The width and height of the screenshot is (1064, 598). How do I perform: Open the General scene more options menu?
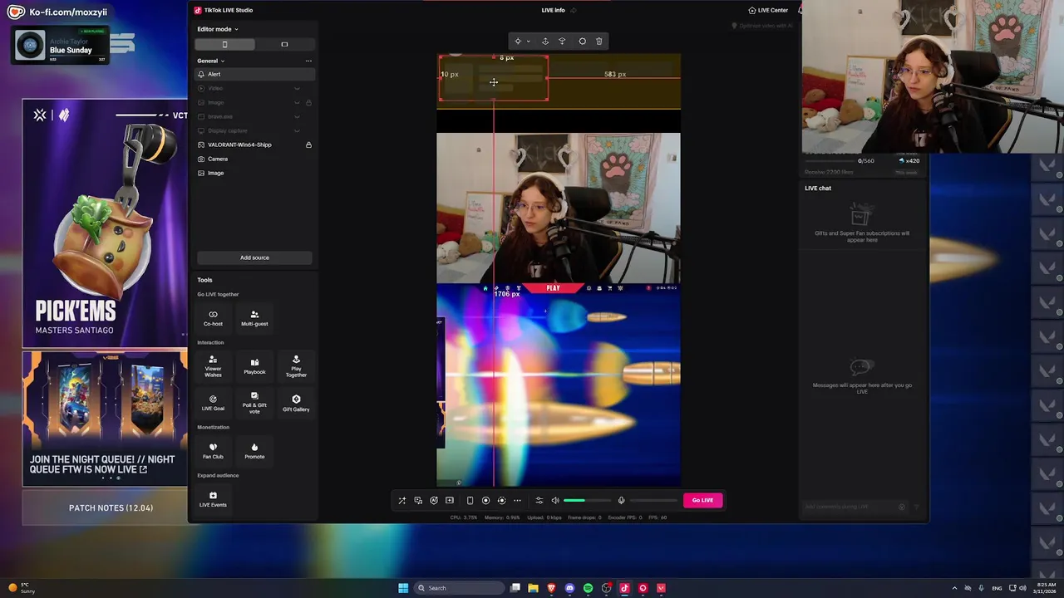pos(308,61)
